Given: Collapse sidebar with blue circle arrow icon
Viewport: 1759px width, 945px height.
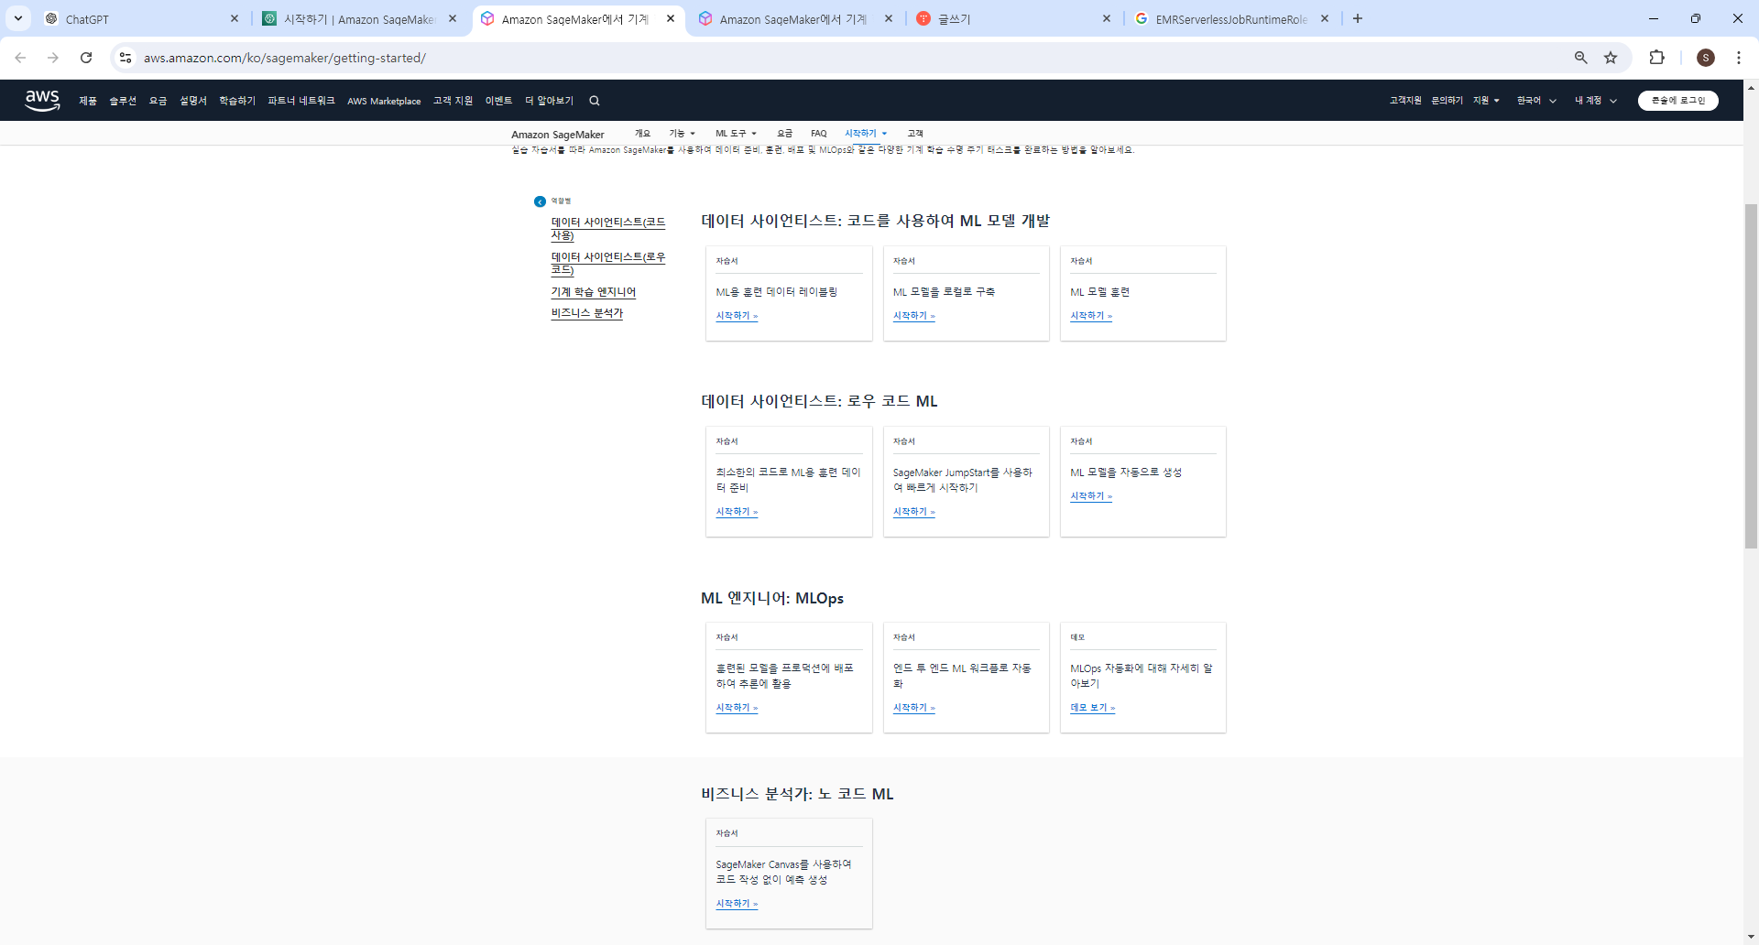Looking at the screenshot, I should [x=540, y=201].
